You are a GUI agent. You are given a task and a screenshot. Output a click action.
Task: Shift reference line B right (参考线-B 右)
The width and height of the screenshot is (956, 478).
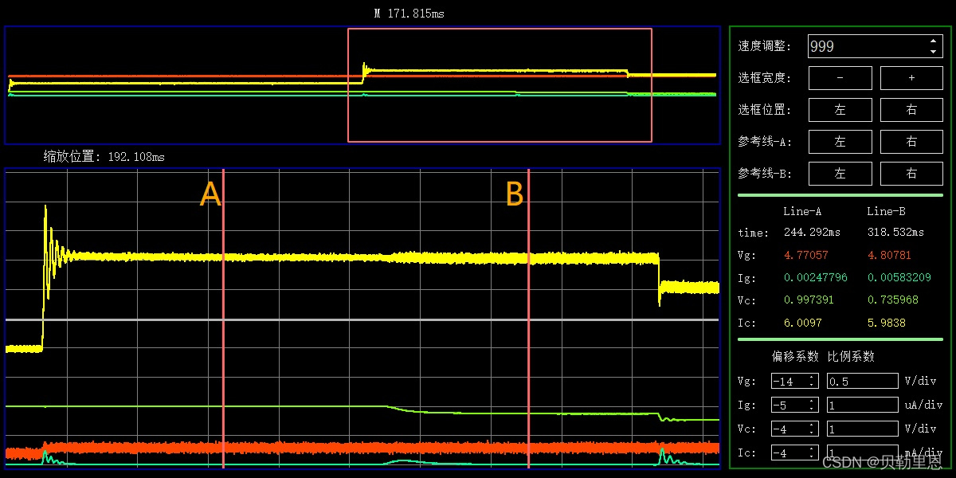pyautogui.click(x=911, y=174)
